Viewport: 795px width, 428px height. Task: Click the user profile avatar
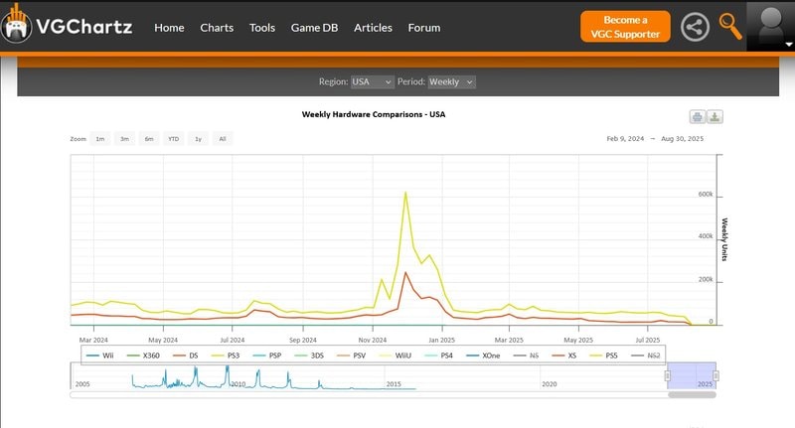pos(770,26)
